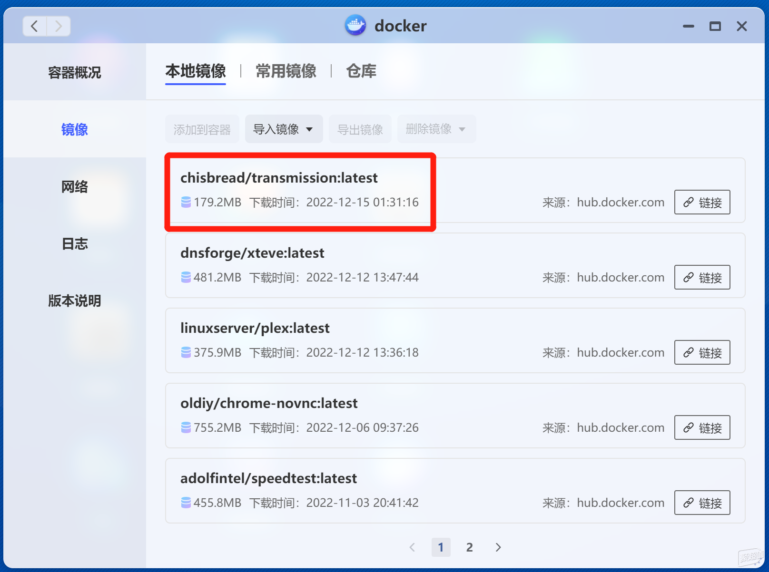Open the 容器概况 sidebar section
Viewport: 769px width, 572px height.
click(75, 72)
